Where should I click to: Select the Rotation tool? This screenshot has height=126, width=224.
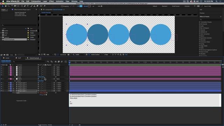(12, 6)
